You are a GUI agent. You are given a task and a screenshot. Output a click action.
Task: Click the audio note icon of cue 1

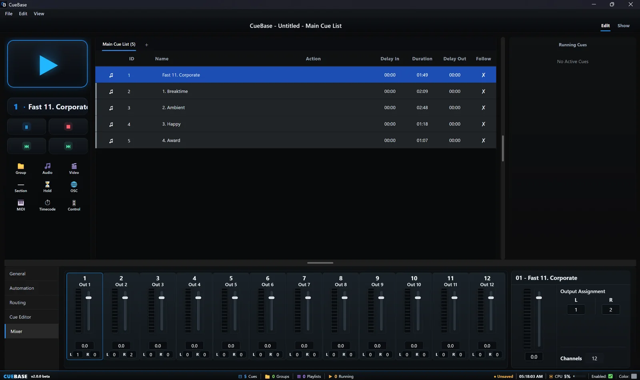click(111, 75)
